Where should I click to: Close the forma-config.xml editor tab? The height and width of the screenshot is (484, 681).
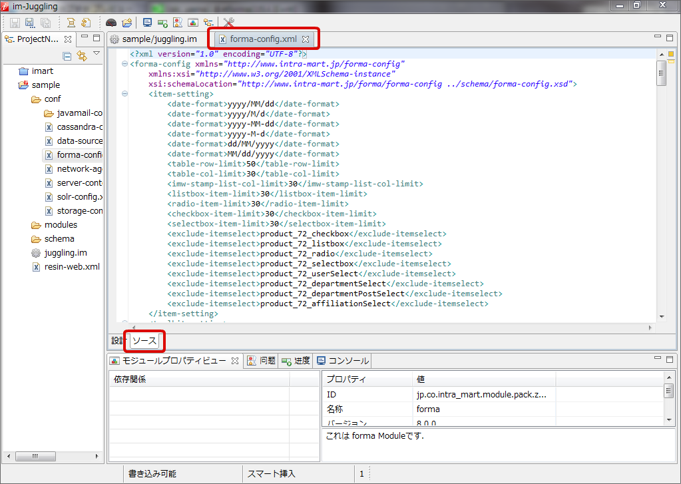(x=306, y=39)
